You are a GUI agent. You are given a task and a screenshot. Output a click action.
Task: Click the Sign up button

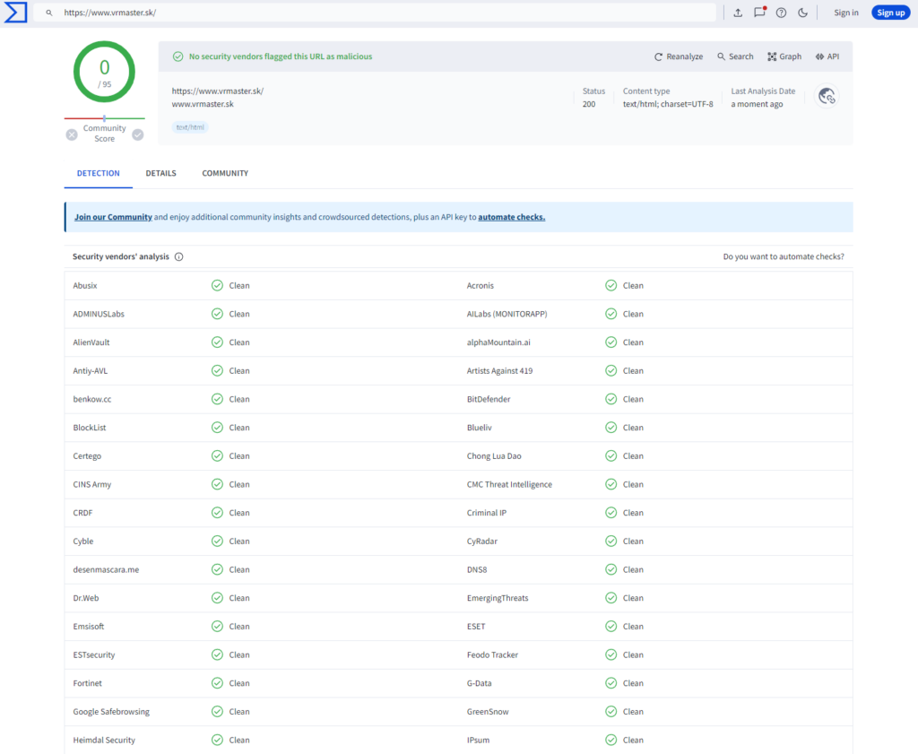890,13
